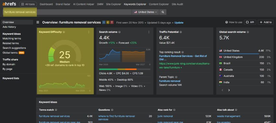Open AI Content Helper
Image resolution: width=276 pixels, height=123 pixels.
pyautogui.click(x=83, y=4)
